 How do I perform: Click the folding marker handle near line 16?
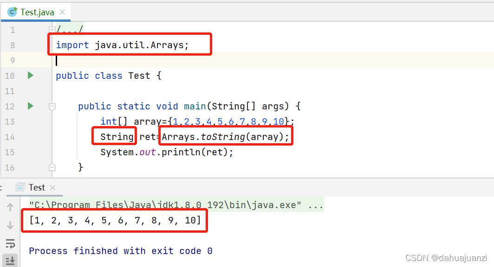click(x=52, y=166)
